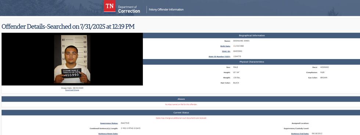Click the TDOC ID label link
Viewport: 360px width, 135px height.
pyautogui.click(x=226, y=51)
